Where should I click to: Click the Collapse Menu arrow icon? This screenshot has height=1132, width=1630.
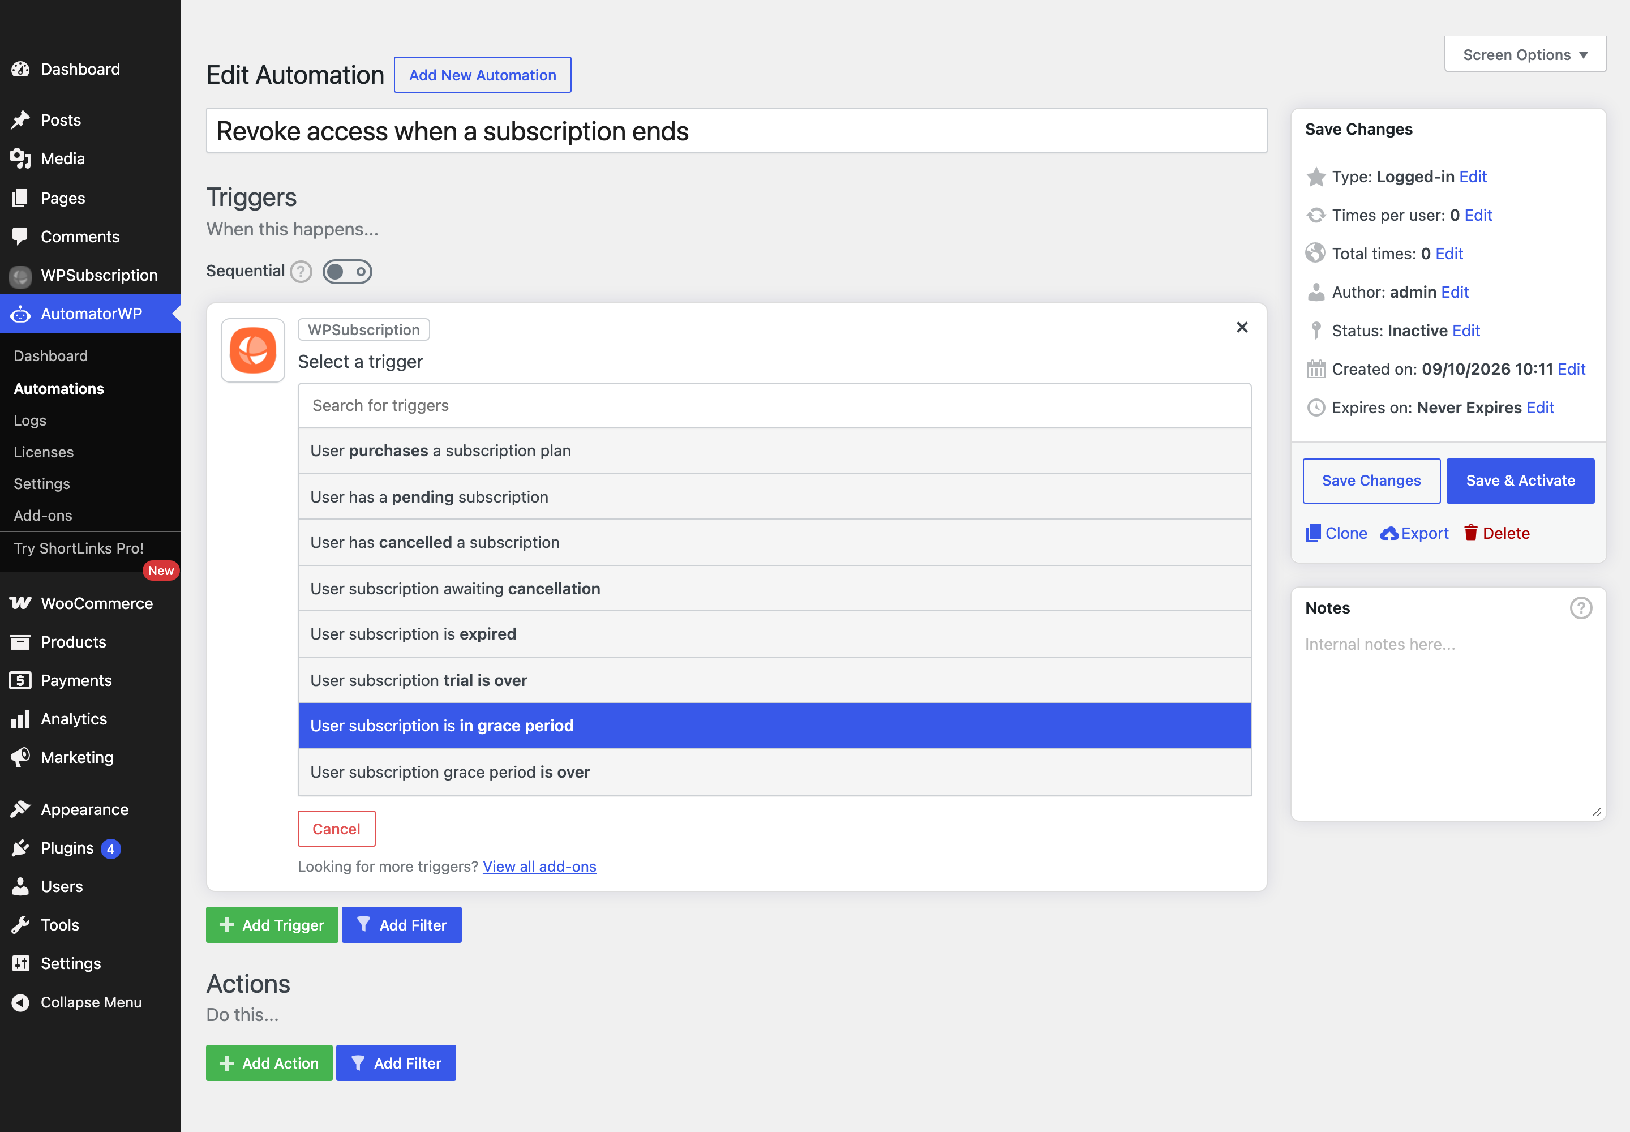click(20, 1002)
